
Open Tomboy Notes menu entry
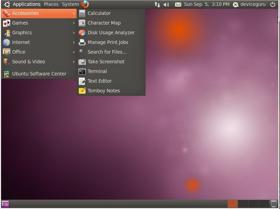click(111, 91)
